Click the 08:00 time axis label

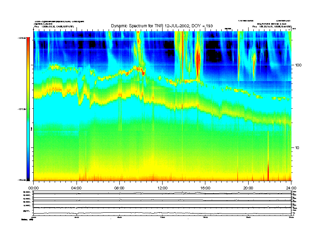(x=119, y=188)
